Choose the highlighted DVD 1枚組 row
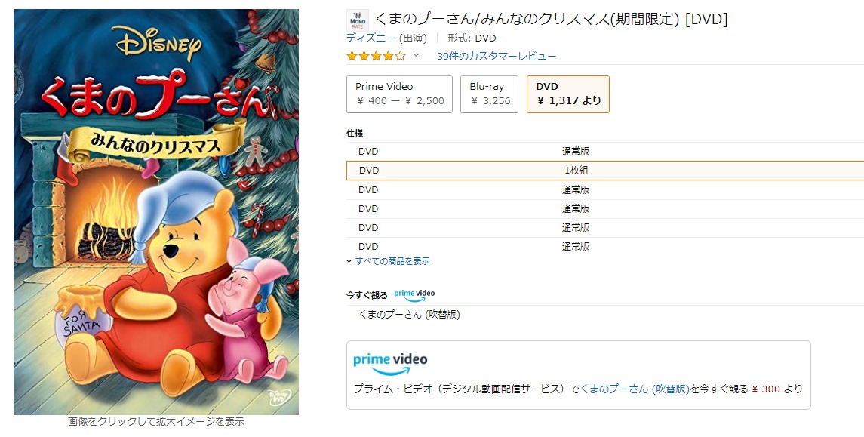 click(604, 171)
